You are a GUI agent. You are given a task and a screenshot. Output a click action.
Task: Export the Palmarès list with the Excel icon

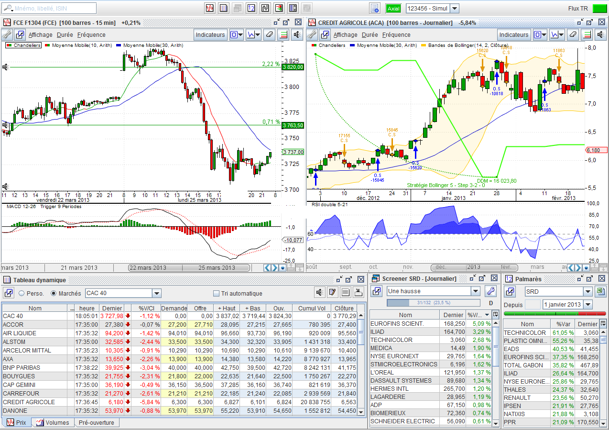(600, 291)
